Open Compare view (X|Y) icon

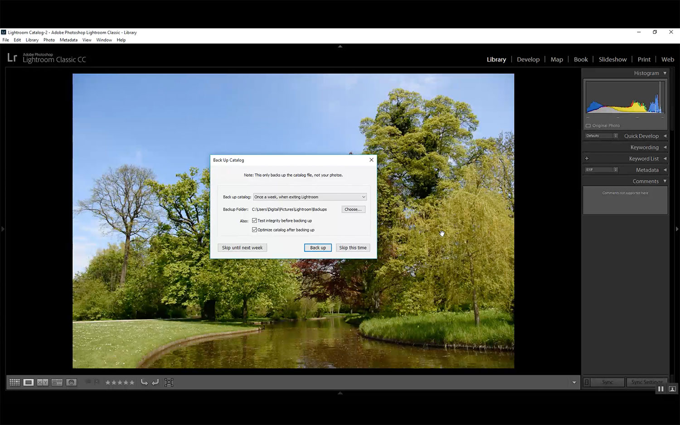click(x=43, y=382)
